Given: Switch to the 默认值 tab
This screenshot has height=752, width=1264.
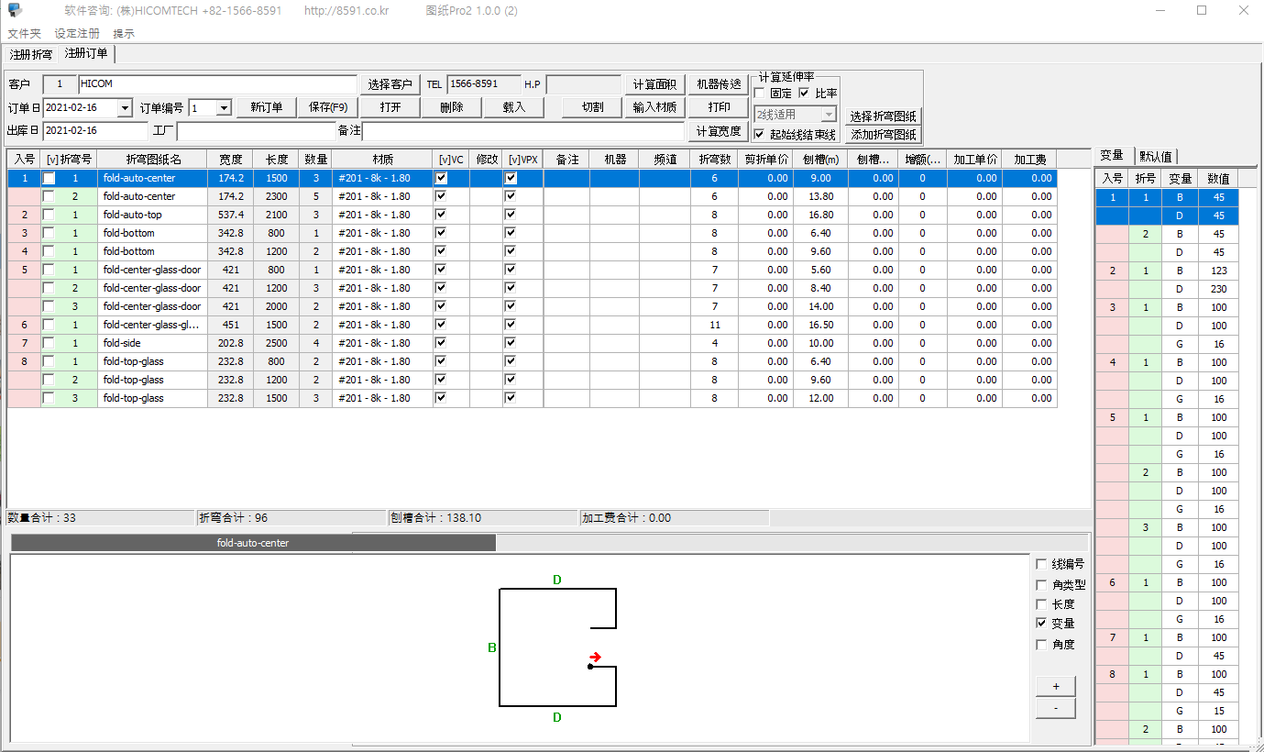Looking at the screenshot, I should pos(1156,156).
